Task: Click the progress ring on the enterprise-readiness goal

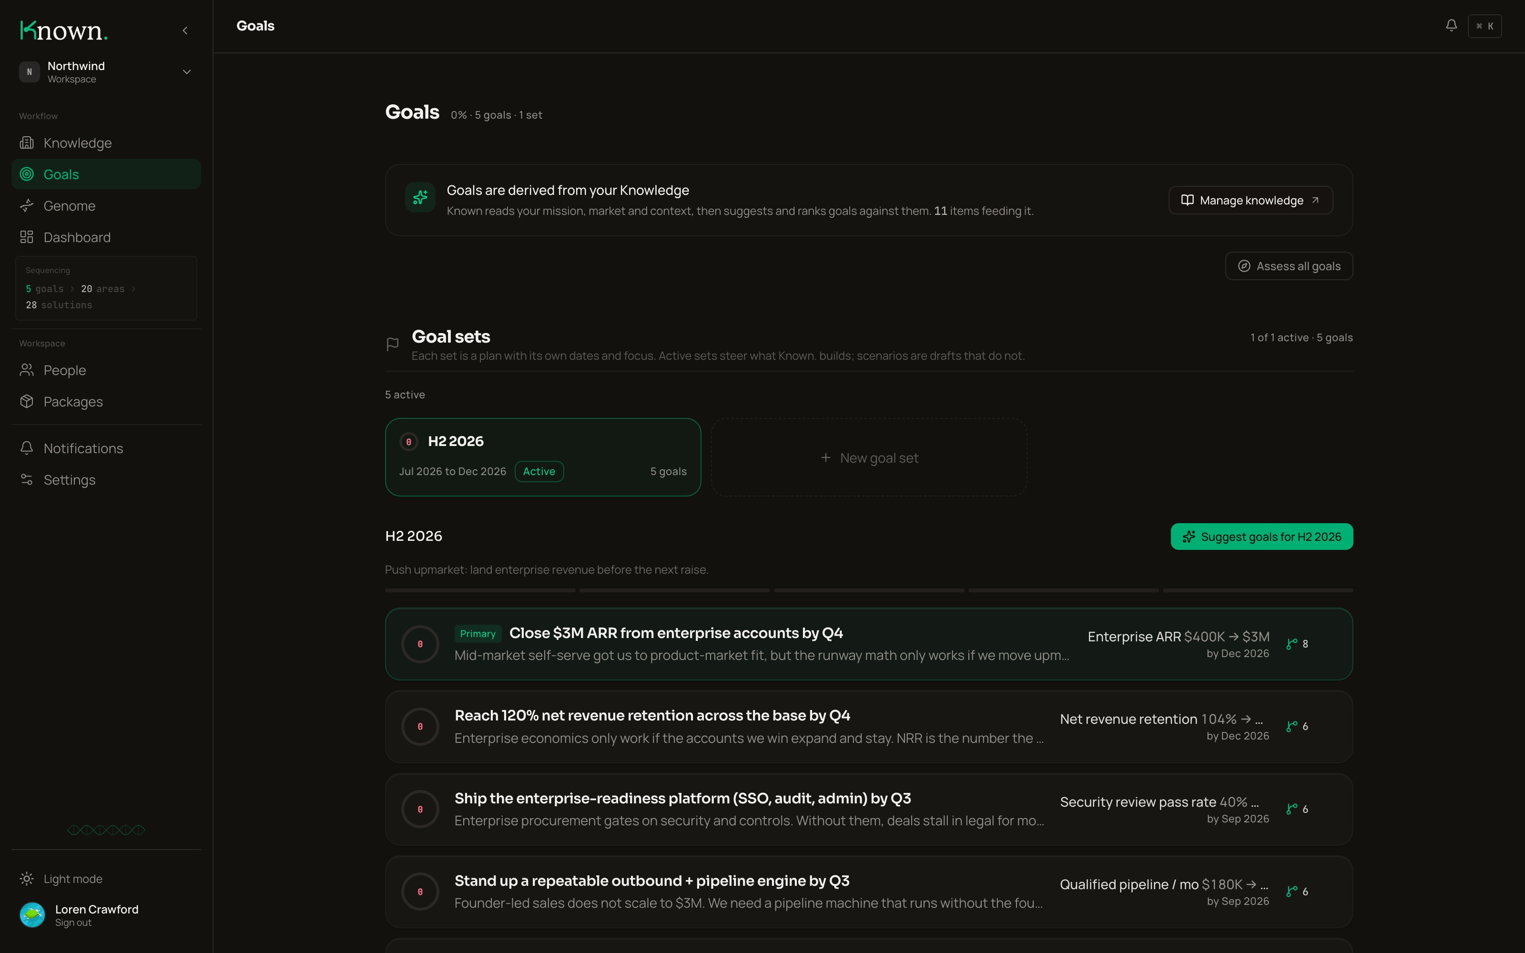Action: click(x=420, y=809)
